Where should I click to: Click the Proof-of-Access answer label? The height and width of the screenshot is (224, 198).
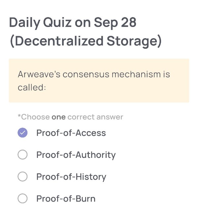coord(71,133)
